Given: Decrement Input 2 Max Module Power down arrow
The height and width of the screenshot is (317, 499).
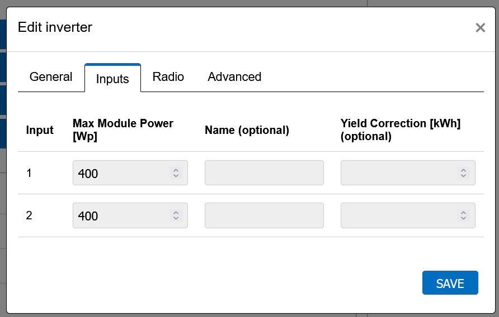Looking at the screenshot, I should point(176,219).
